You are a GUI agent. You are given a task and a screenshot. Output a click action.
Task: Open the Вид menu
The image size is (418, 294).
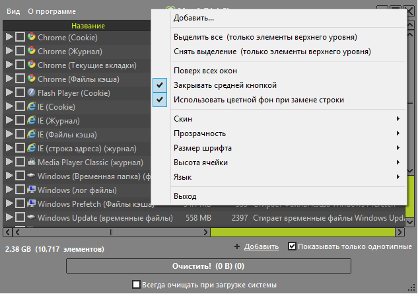pos(13,11)
